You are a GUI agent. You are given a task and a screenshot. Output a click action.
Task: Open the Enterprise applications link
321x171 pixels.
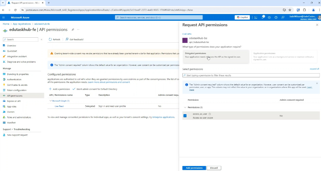[163, 117]
